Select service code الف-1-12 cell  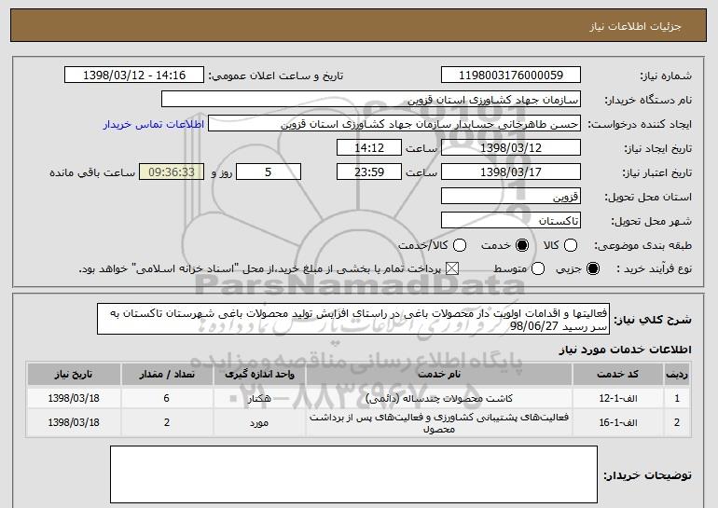pyautogui.click(x=617, y=398)
